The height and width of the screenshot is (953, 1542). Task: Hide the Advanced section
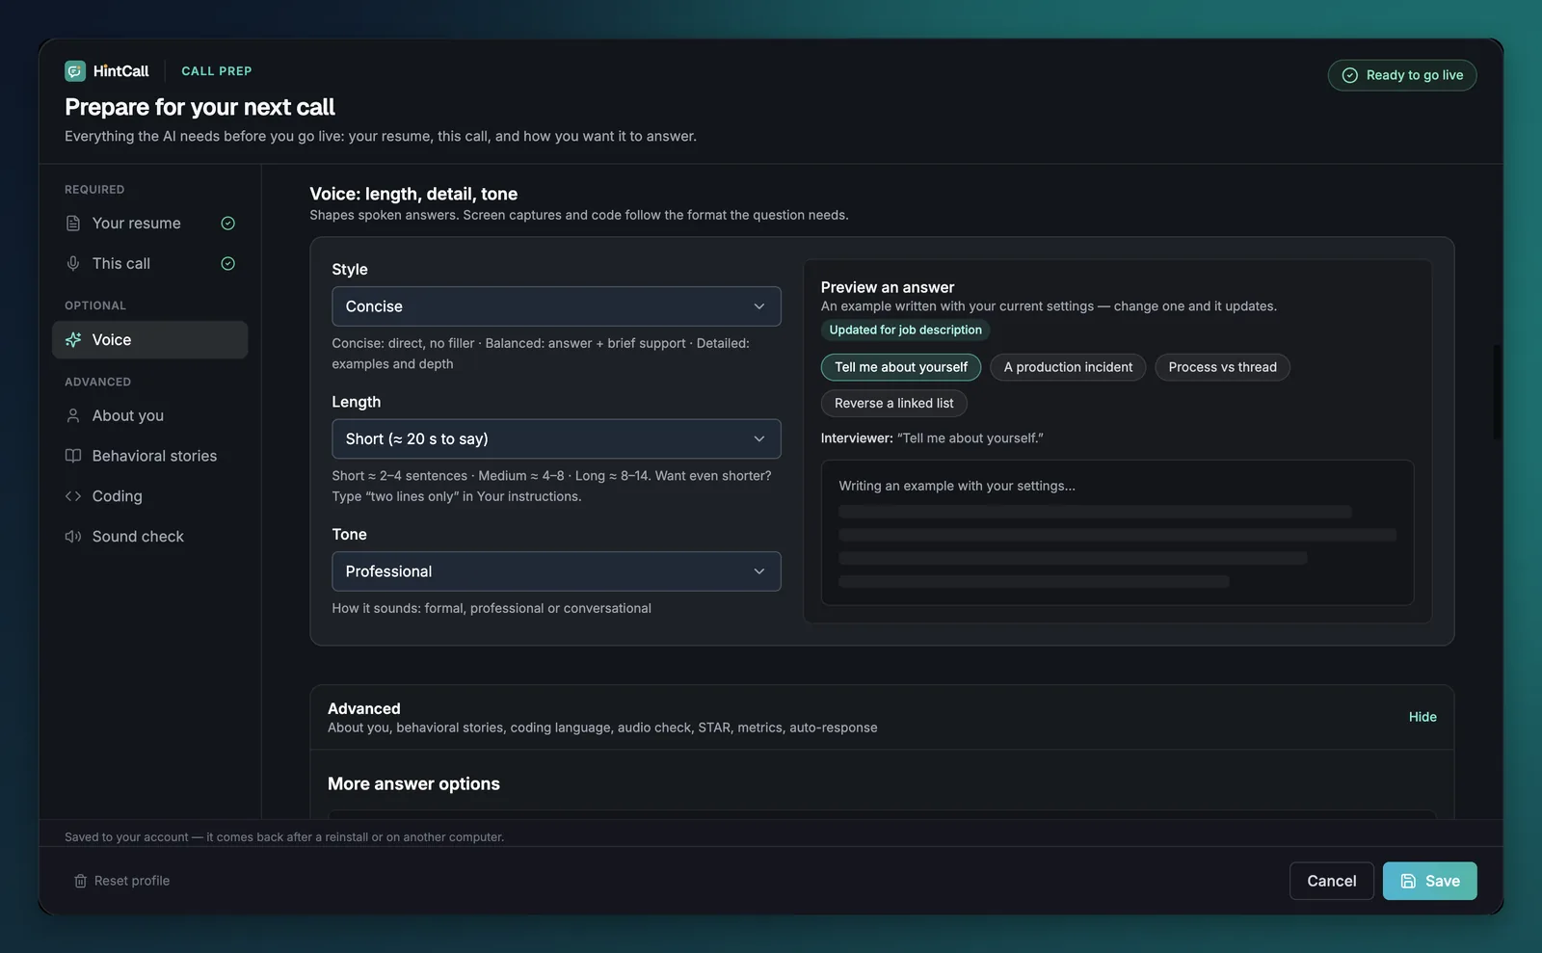(1422, 717)
